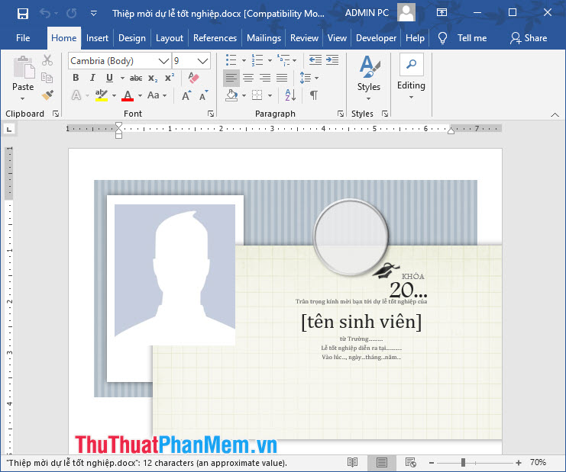Image resolution: width=566 pixels, height=472 pixels.
Task: Toggle Italic formatting
Action: 92,78
